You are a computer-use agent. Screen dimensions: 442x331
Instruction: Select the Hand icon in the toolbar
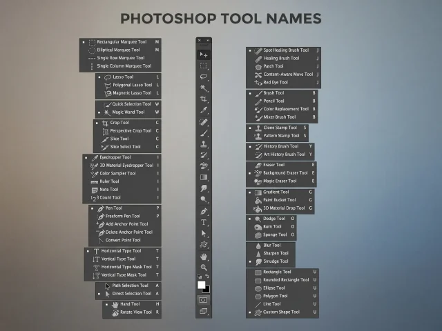pyautogui.click(x=204, y=257)
